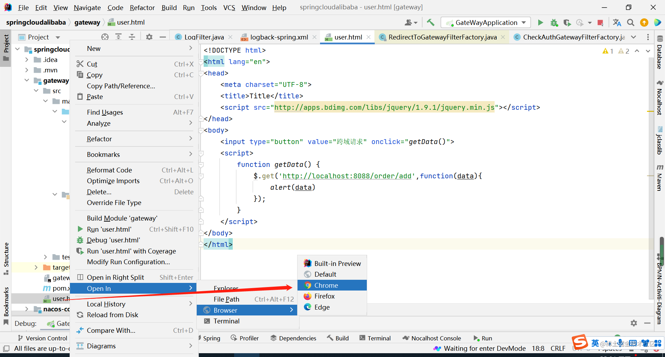Open the Structure tool window
665x357 pixels.
[x=6, y=258]
